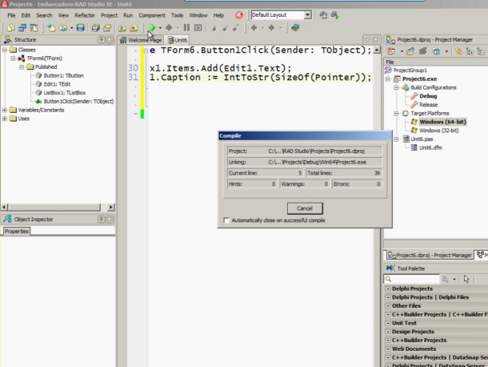Expand the Variables/Constants node
The width and height of the screenshot is (488, 367).
click(4, 110)
